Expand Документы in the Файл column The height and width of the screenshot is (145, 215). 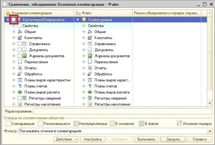(x=84, y=50)
